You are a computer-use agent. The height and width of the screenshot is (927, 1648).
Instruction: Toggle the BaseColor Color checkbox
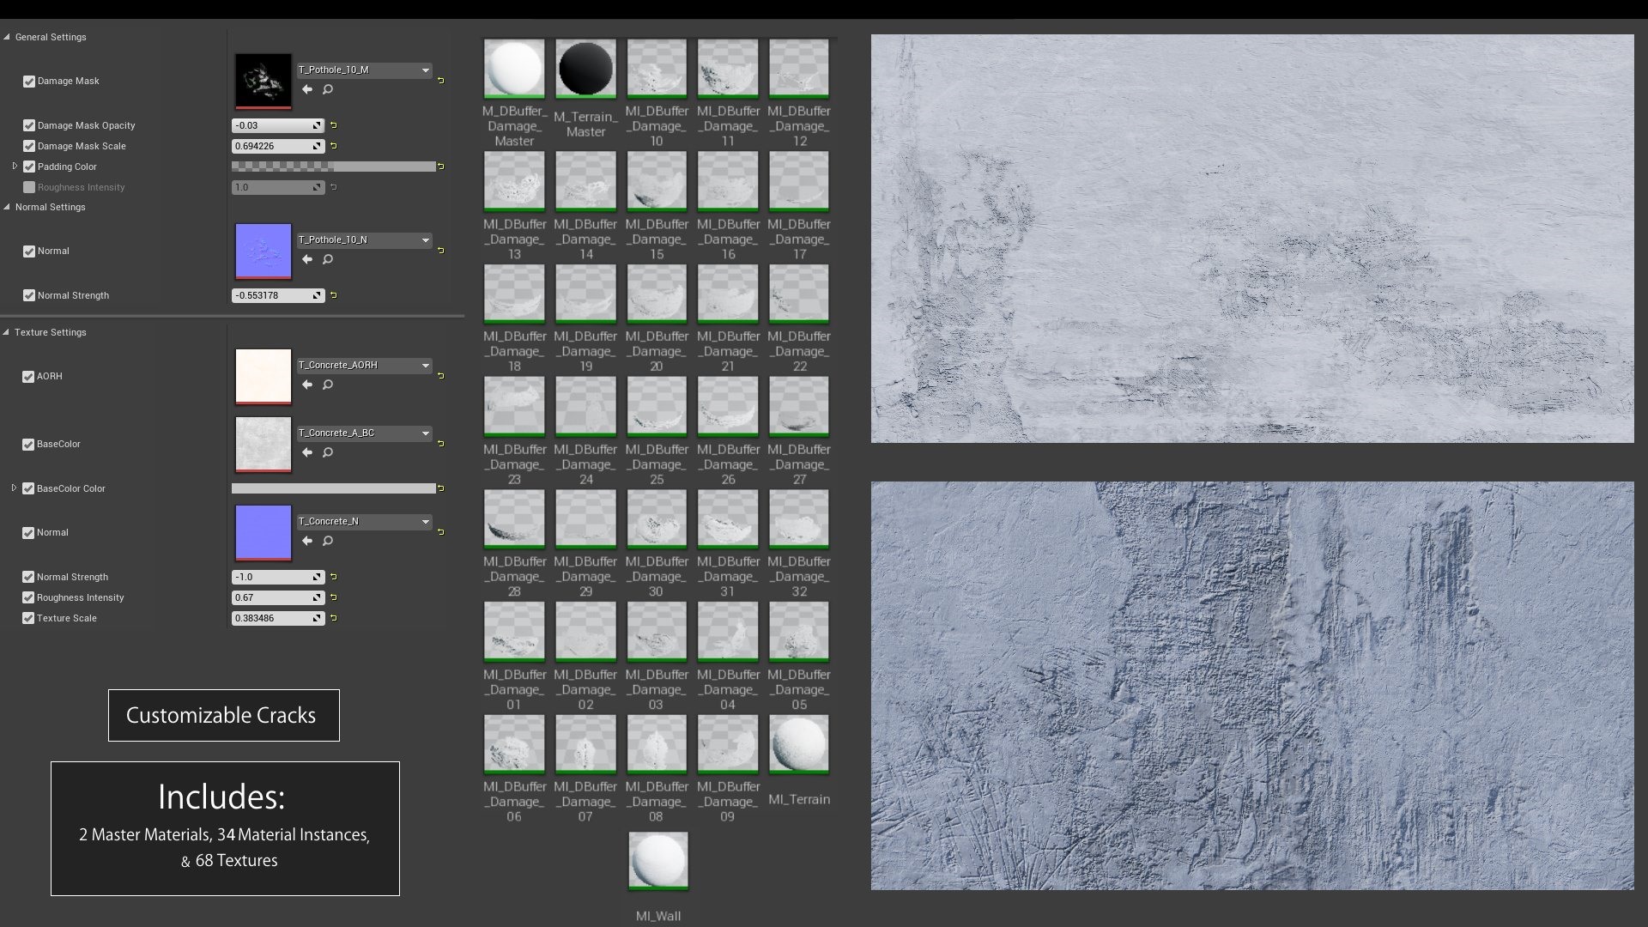pos(28,488)
